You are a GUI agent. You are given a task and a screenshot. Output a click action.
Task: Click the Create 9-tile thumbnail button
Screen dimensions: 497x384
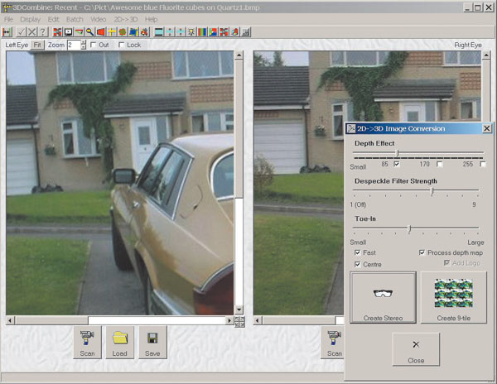[452, 297]
